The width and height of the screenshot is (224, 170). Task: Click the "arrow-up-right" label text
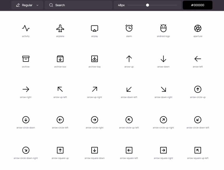[x=94, y=97]
